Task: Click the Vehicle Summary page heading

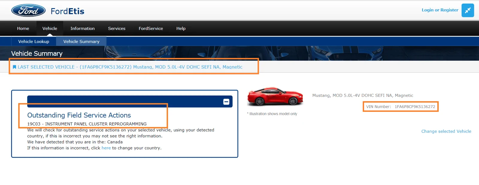Action: click(37, 53)
